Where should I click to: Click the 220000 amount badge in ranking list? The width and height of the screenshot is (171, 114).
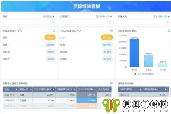[x=50, y=45]
